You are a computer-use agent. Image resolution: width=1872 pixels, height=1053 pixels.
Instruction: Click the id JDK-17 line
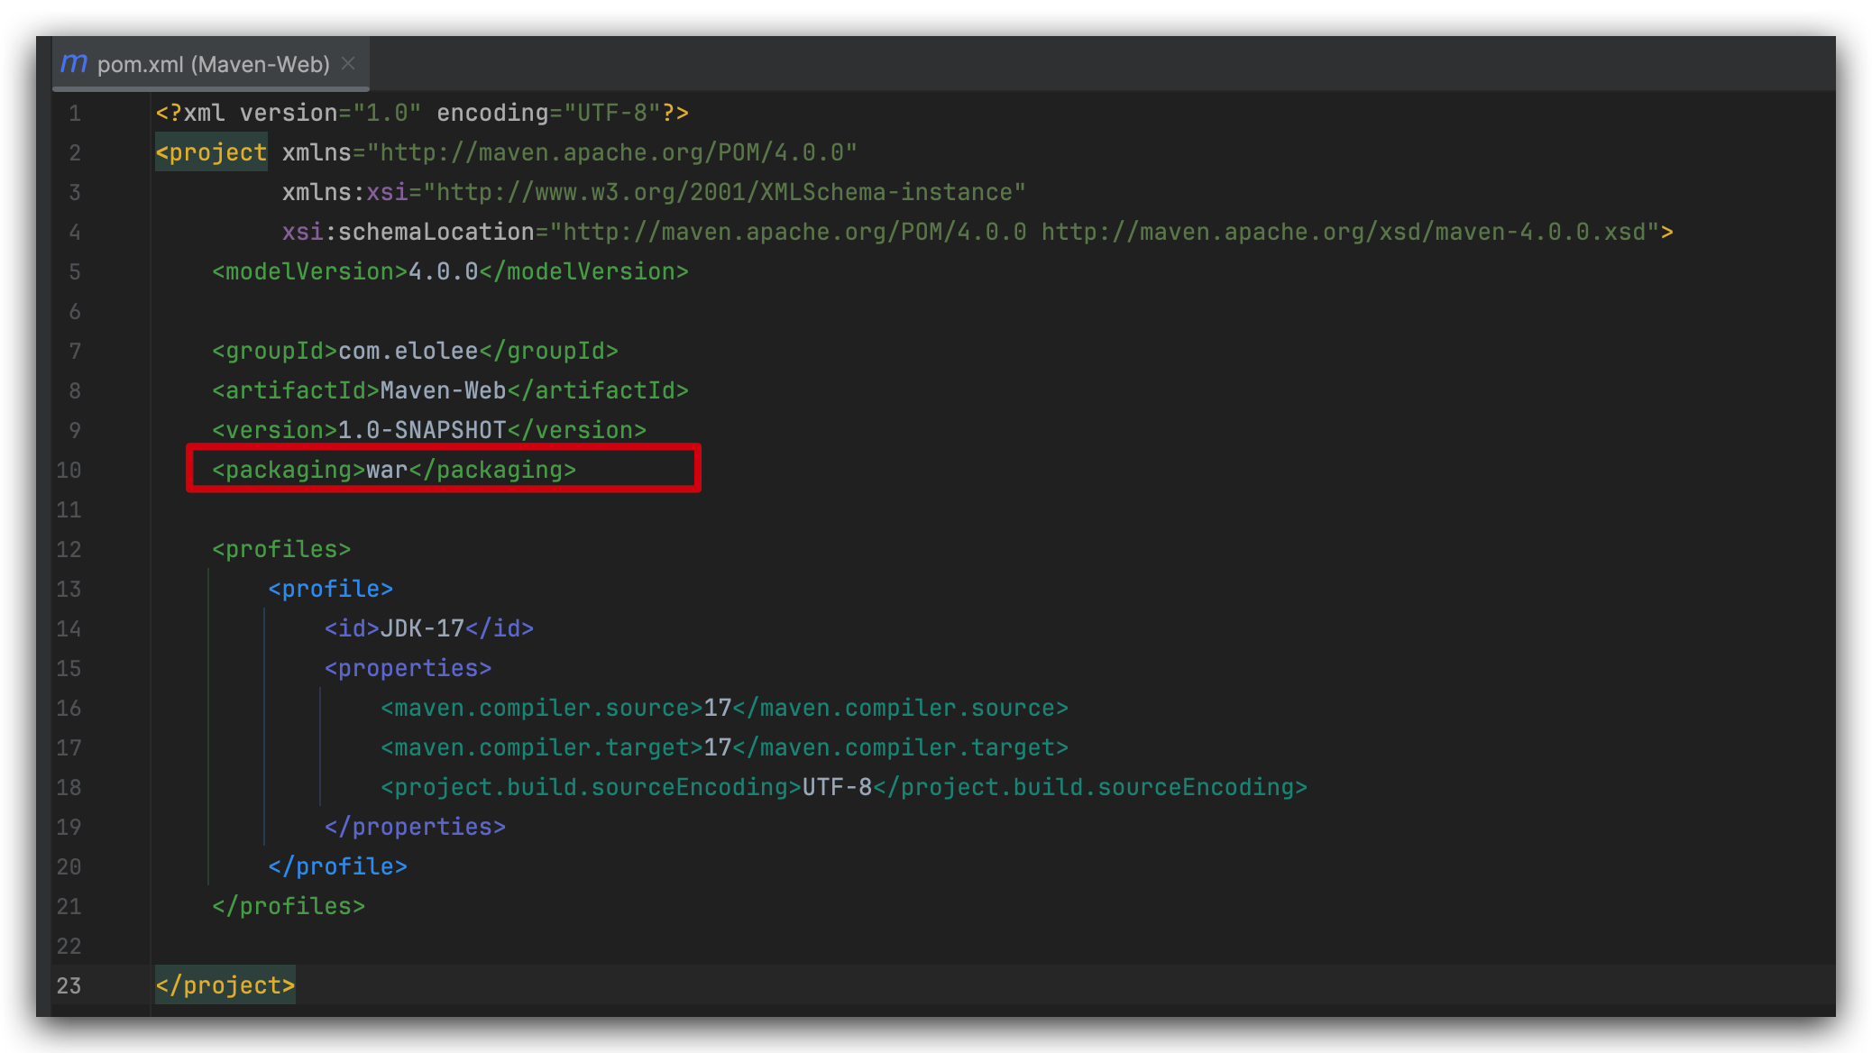pyautogui.click(x=429, y=629)
